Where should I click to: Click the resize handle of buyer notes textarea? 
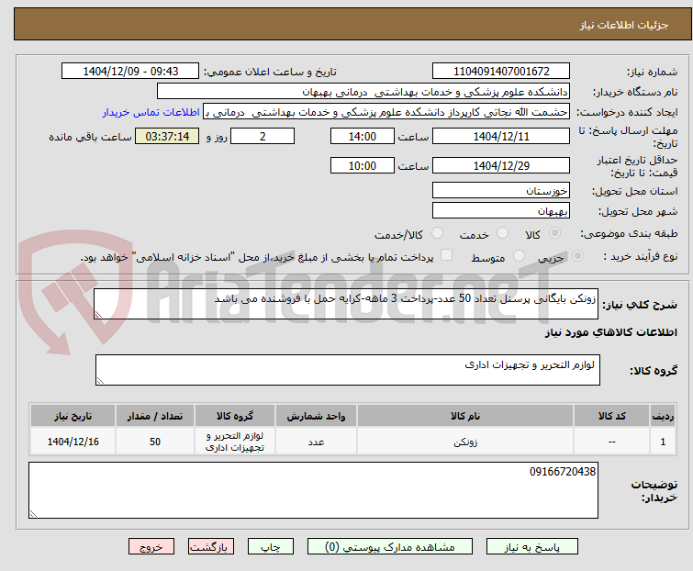click(x=33, y=513)
